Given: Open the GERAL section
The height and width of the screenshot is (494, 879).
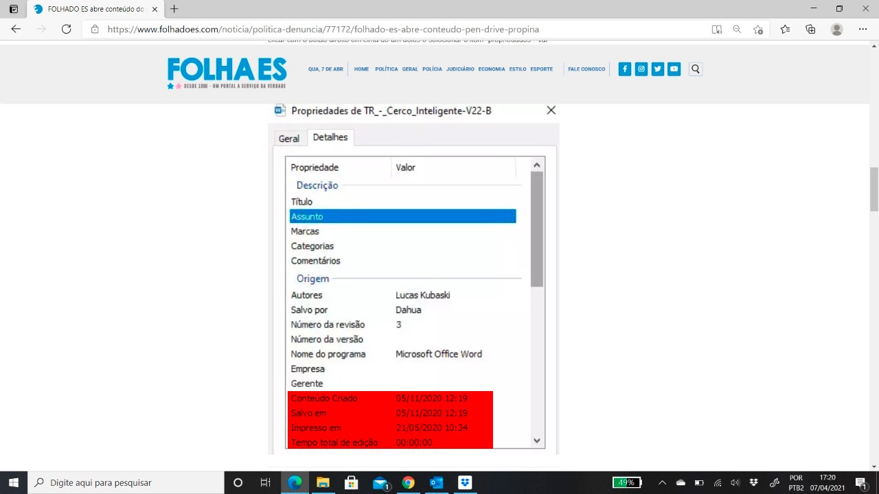Looking at the screenshot, I should (410, 69).
